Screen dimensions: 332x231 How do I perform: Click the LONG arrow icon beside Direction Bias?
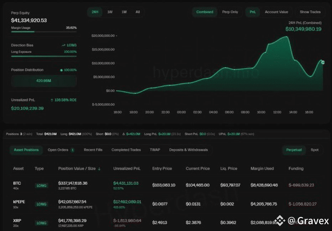point(63,45)
